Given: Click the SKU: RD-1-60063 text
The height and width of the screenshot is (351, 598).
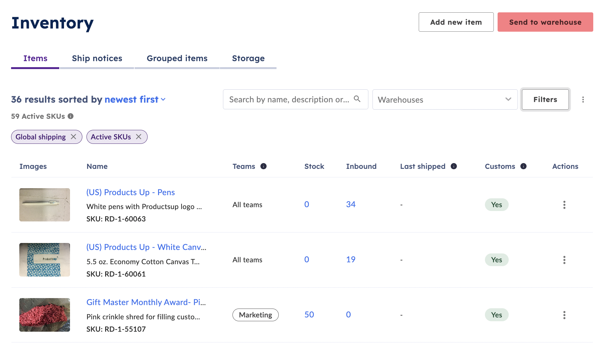Looking at the screenshot, I should tap(116, 219).
